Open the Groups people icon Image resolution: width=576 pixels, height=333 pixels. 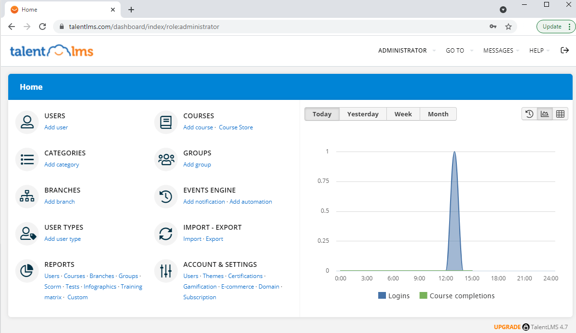pyautogui.click(x=165, y=159)
